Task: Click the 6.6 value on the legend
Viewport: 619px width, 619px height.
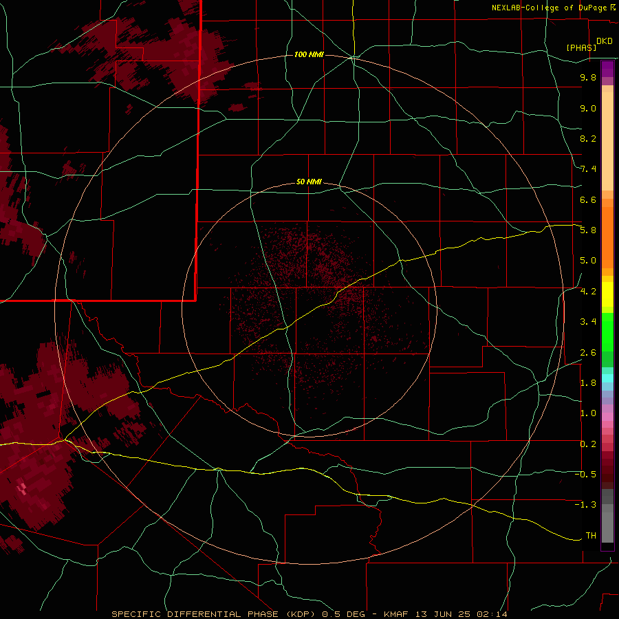Action: point(588,199)
